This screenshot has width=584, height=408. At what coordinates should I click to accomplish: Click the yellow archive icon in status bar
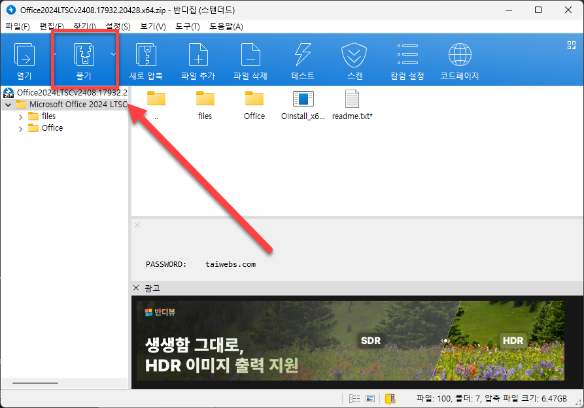390,399
